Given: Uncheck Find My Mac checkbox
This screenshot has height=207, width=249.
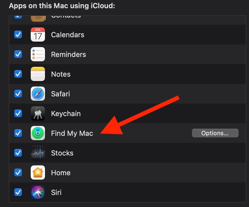Looking at the screenshot, I should coord(18,133).
